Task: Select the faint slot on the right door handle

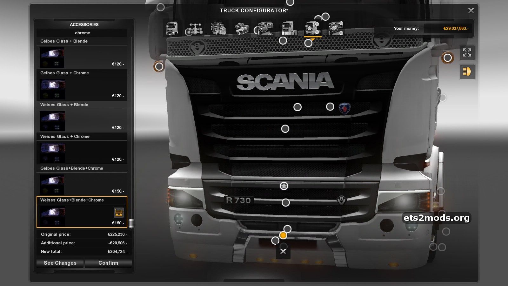Action: [x=443, y=98]
